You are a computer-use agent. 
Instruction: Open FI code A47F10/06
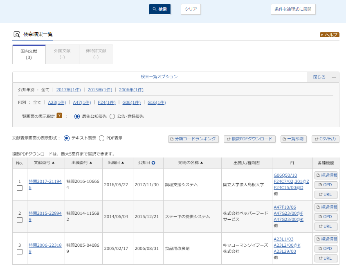pos(285,207)
